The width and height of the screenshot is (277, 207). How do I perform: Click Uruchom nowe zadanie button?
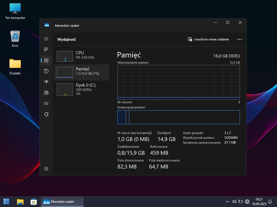208,39
